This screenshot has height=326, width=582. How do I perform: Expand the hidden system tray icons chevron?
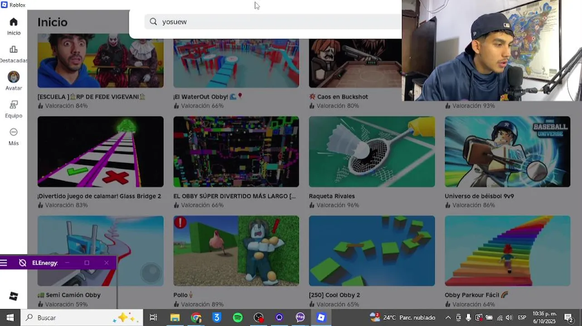[448, 317]
